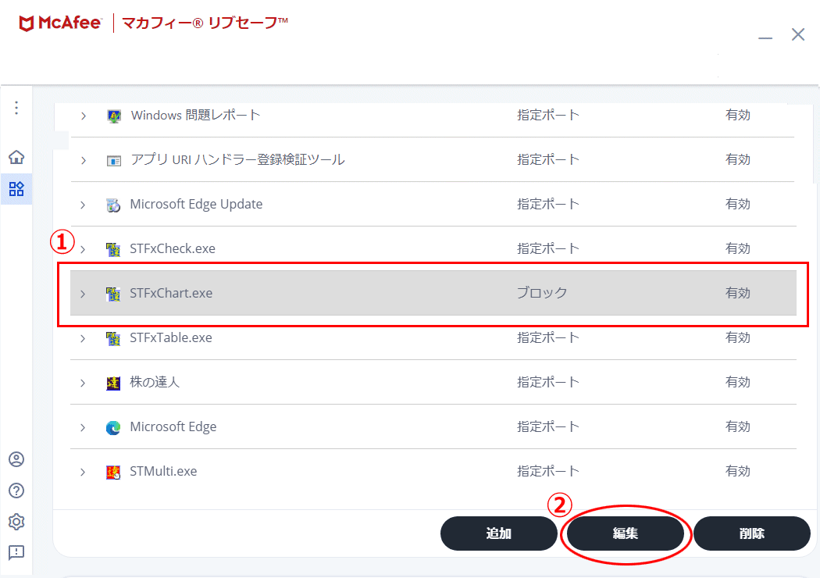Screen dimensions: 820x578
Task: Click the マカフィー リブセーフ title text
Action: tap(205, 23)
